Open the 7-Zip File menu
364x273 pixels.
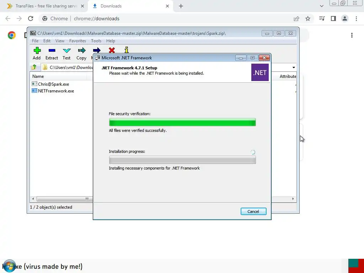[x=35, y=41]
